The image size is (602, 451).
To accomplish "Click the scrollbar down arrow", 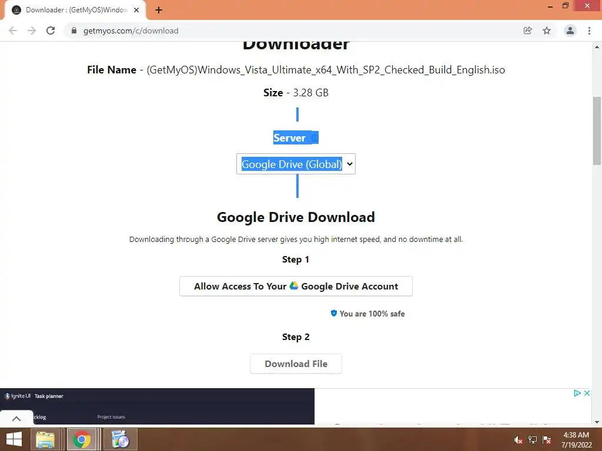I will (597, 422).
